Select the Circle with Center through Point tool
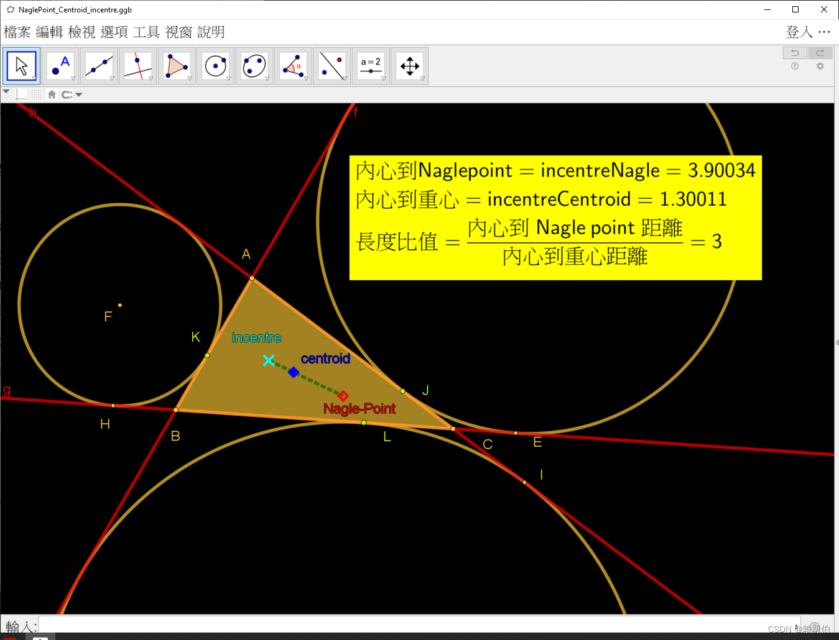 tap(216, 66)
